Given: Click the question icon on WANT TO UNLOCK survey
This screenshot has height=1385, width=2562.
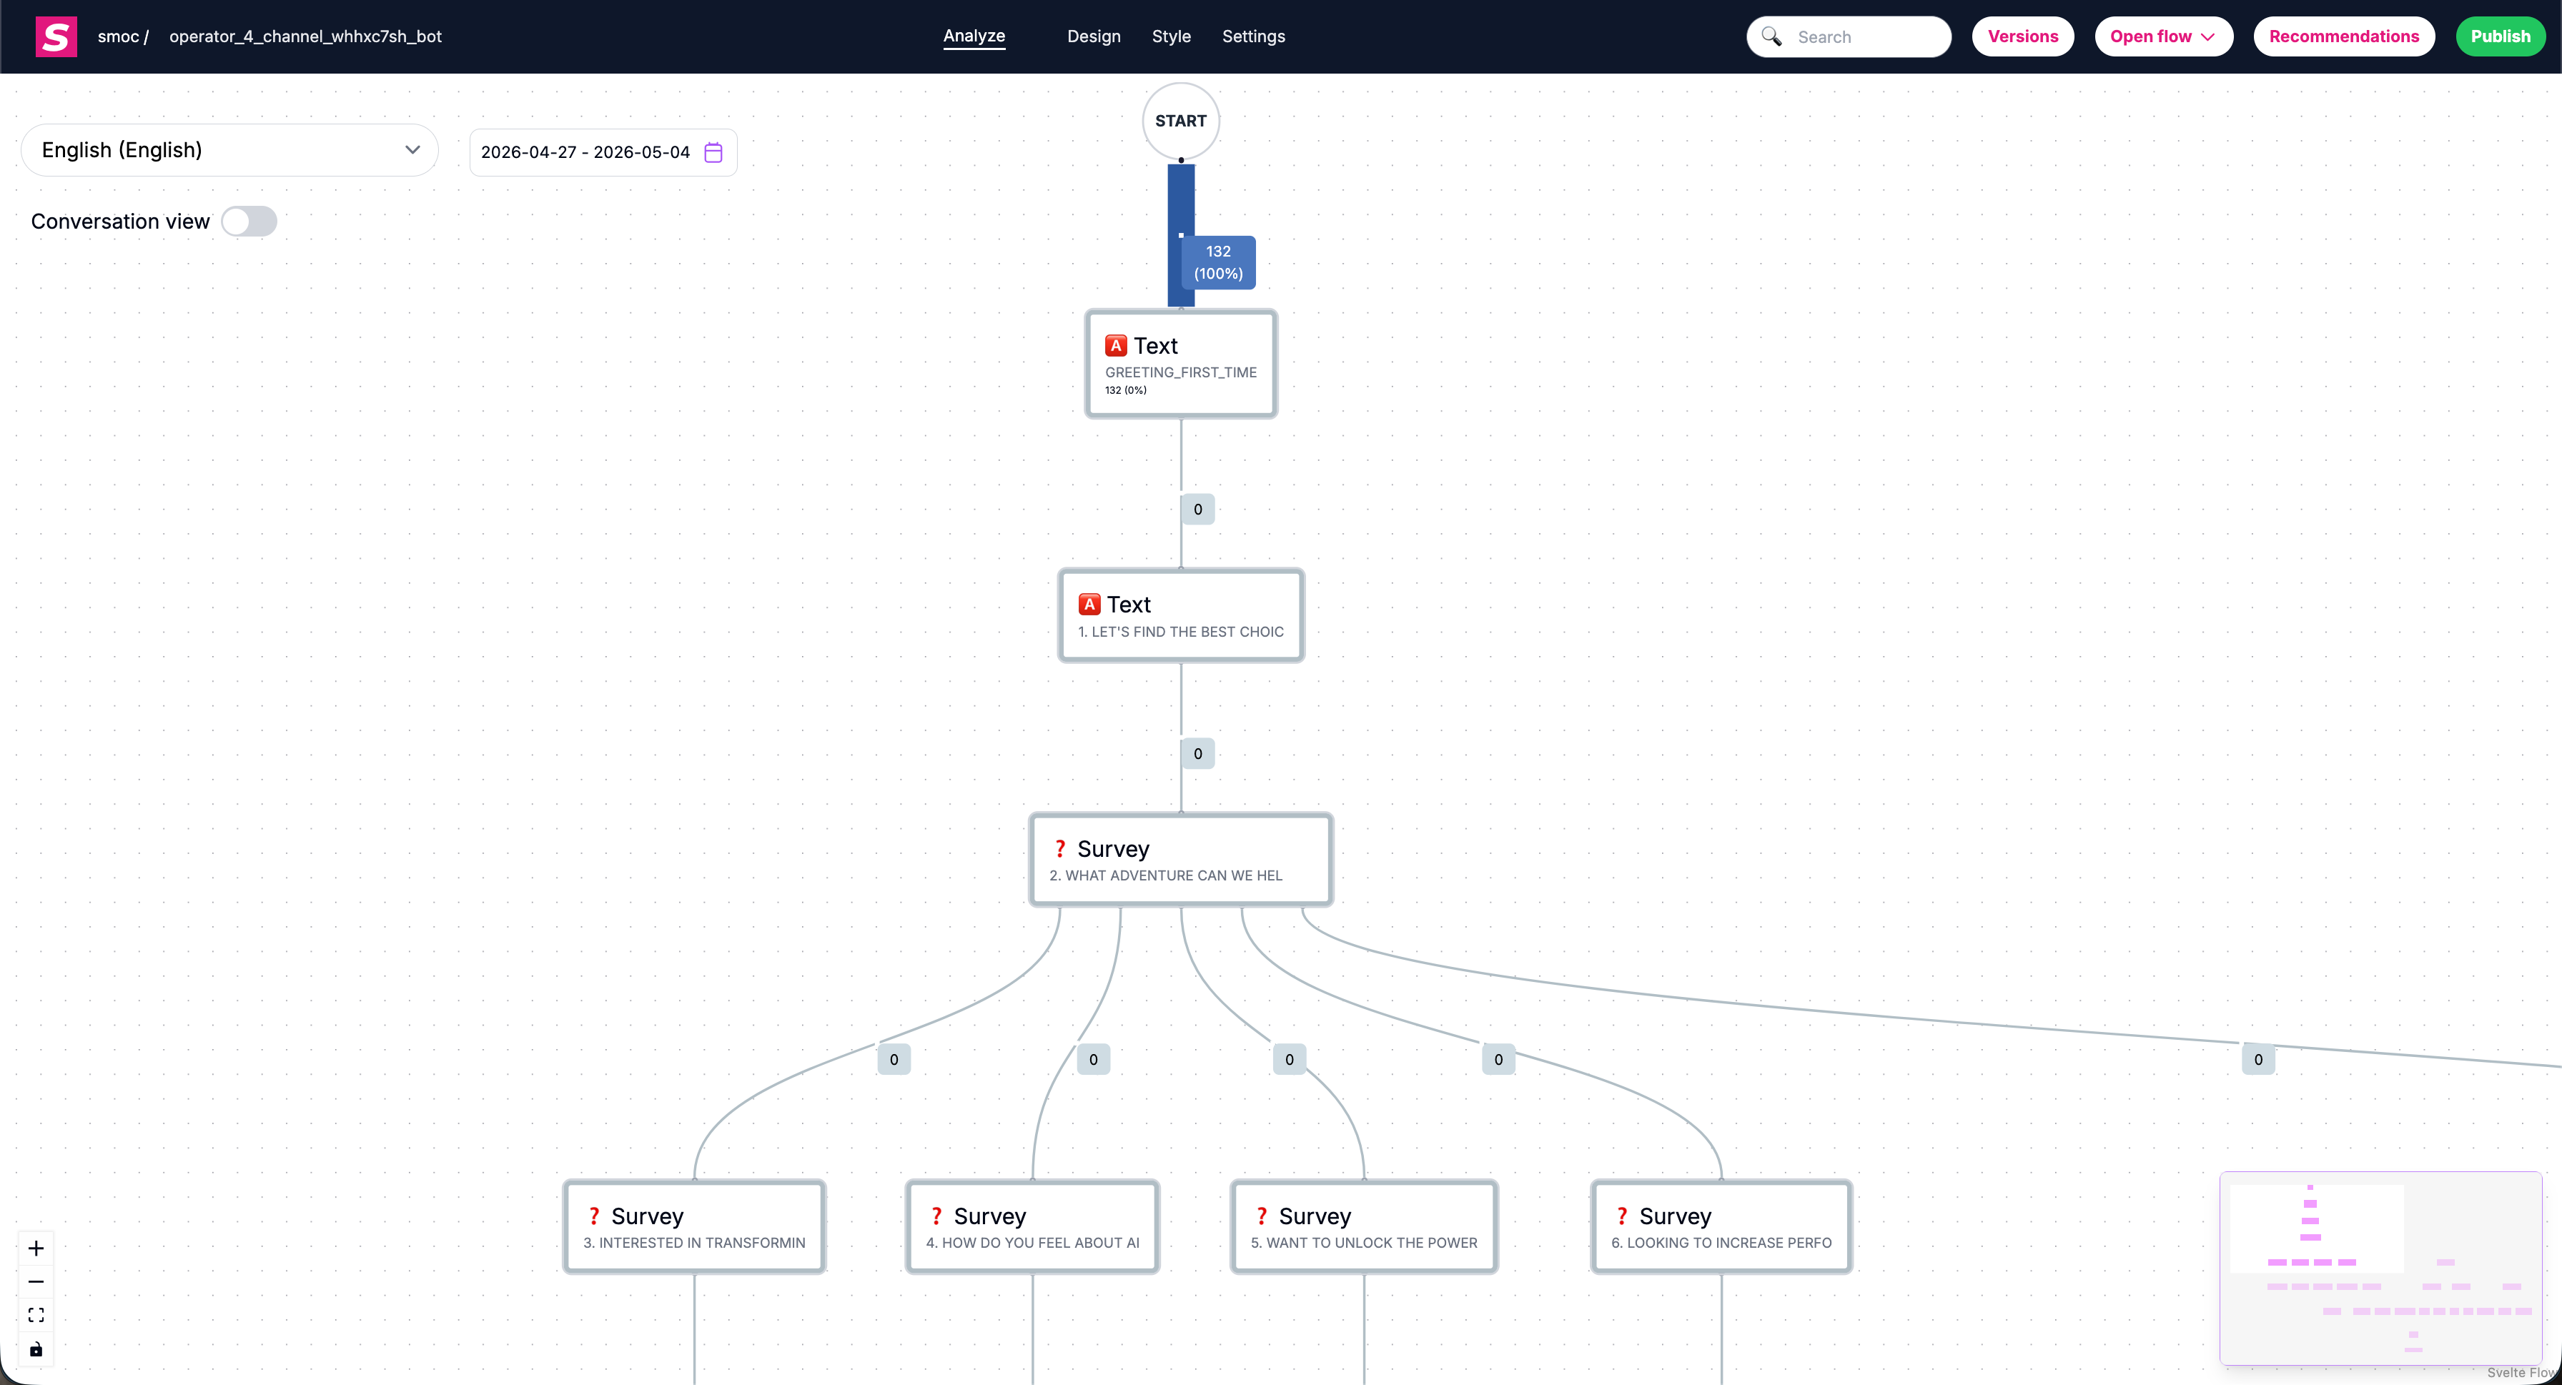Looking at the screenshot, I should point(1261,1216).
